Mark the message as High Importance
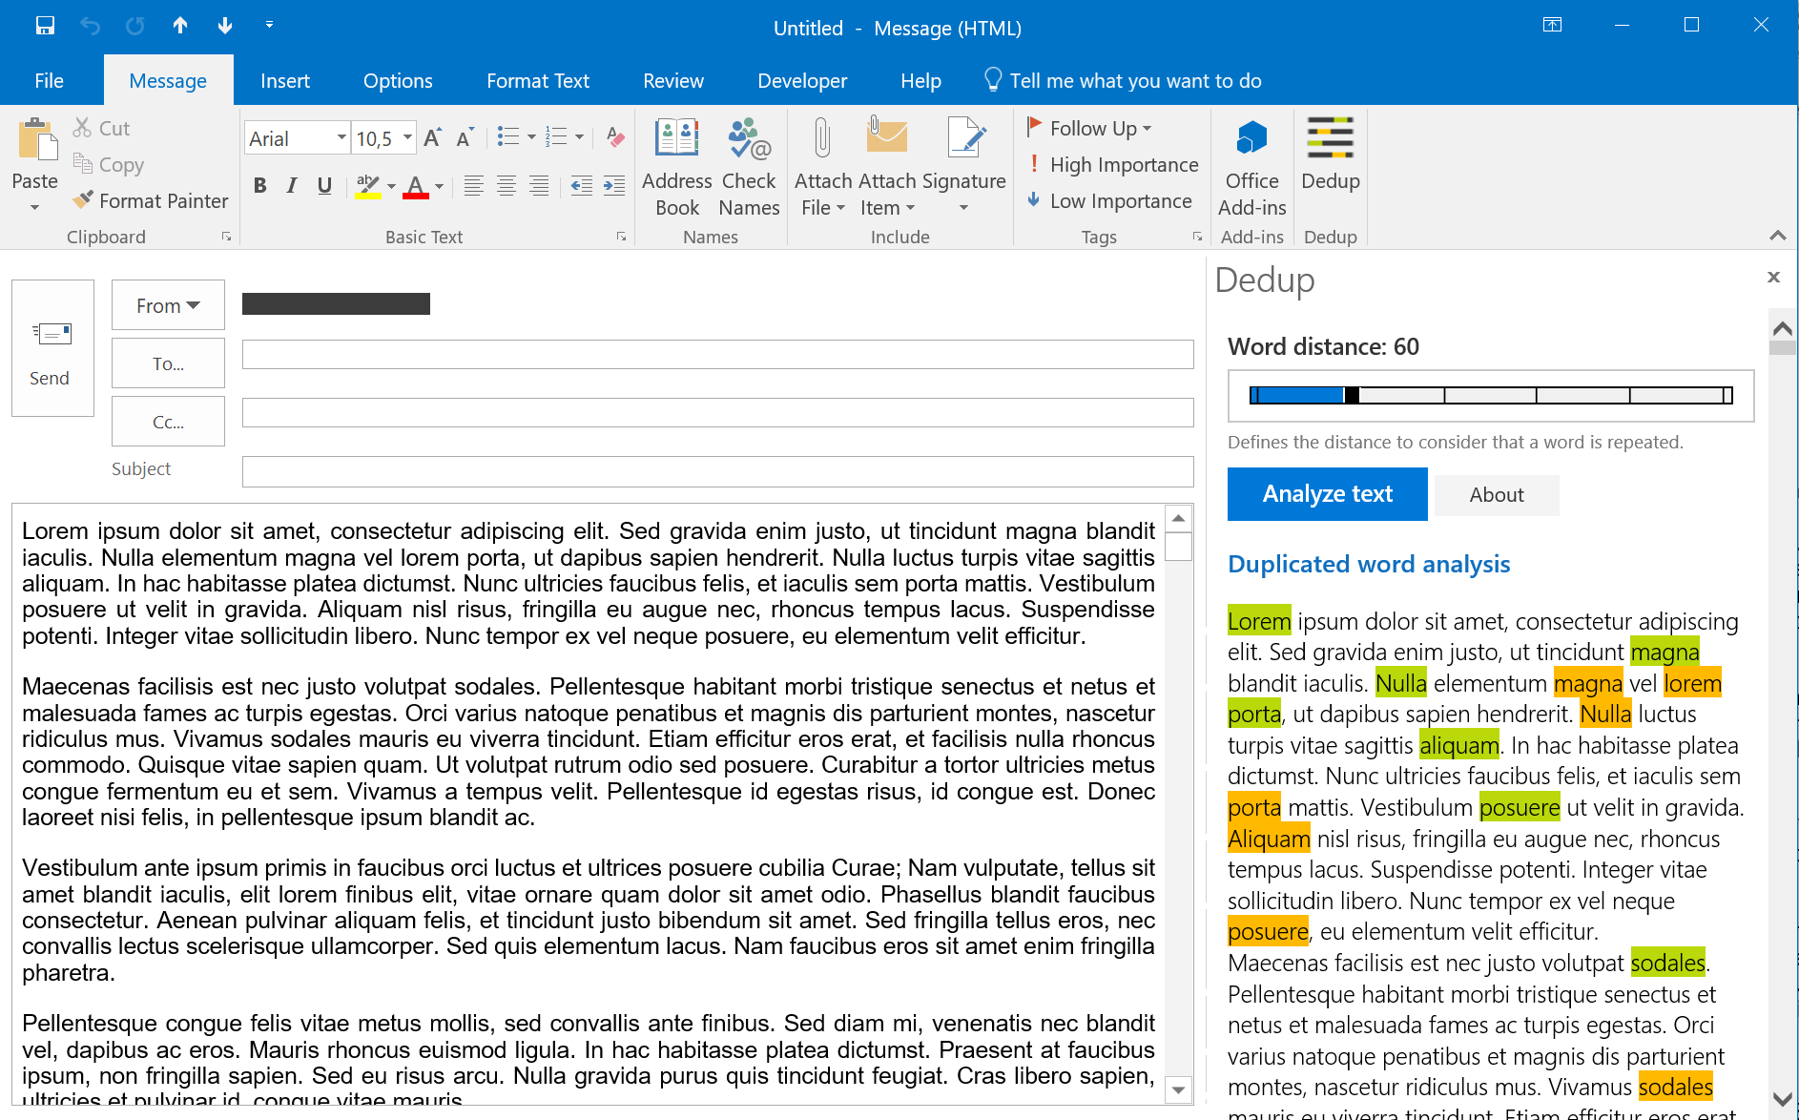The image size is (1799, 1120). pyautogui.click(x=1112, y=164)
